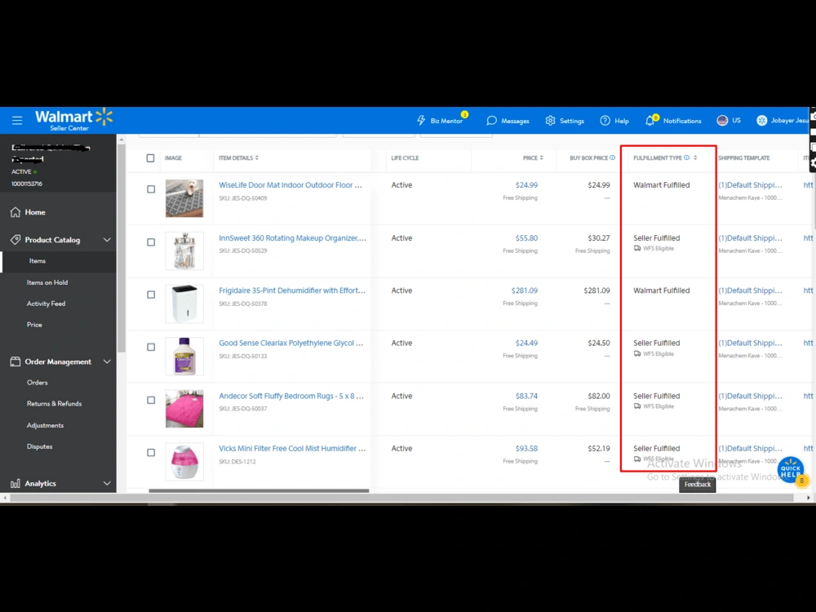Open Biz Mentor lightning icon
Screen dimensions: 816x612
(421, 121)
